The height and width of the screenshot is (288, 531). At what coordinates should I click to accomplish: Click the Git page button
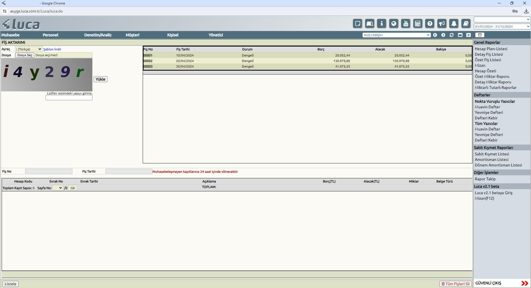72,188
